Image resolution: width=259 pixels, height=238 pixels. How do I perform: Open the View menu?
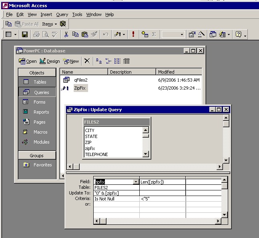click(x=32, y=14)
